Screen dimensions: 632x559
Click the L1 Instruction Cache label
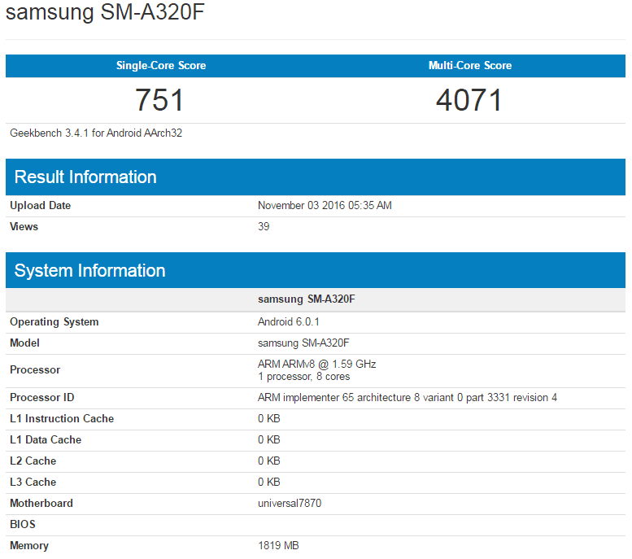coord(62,419)
